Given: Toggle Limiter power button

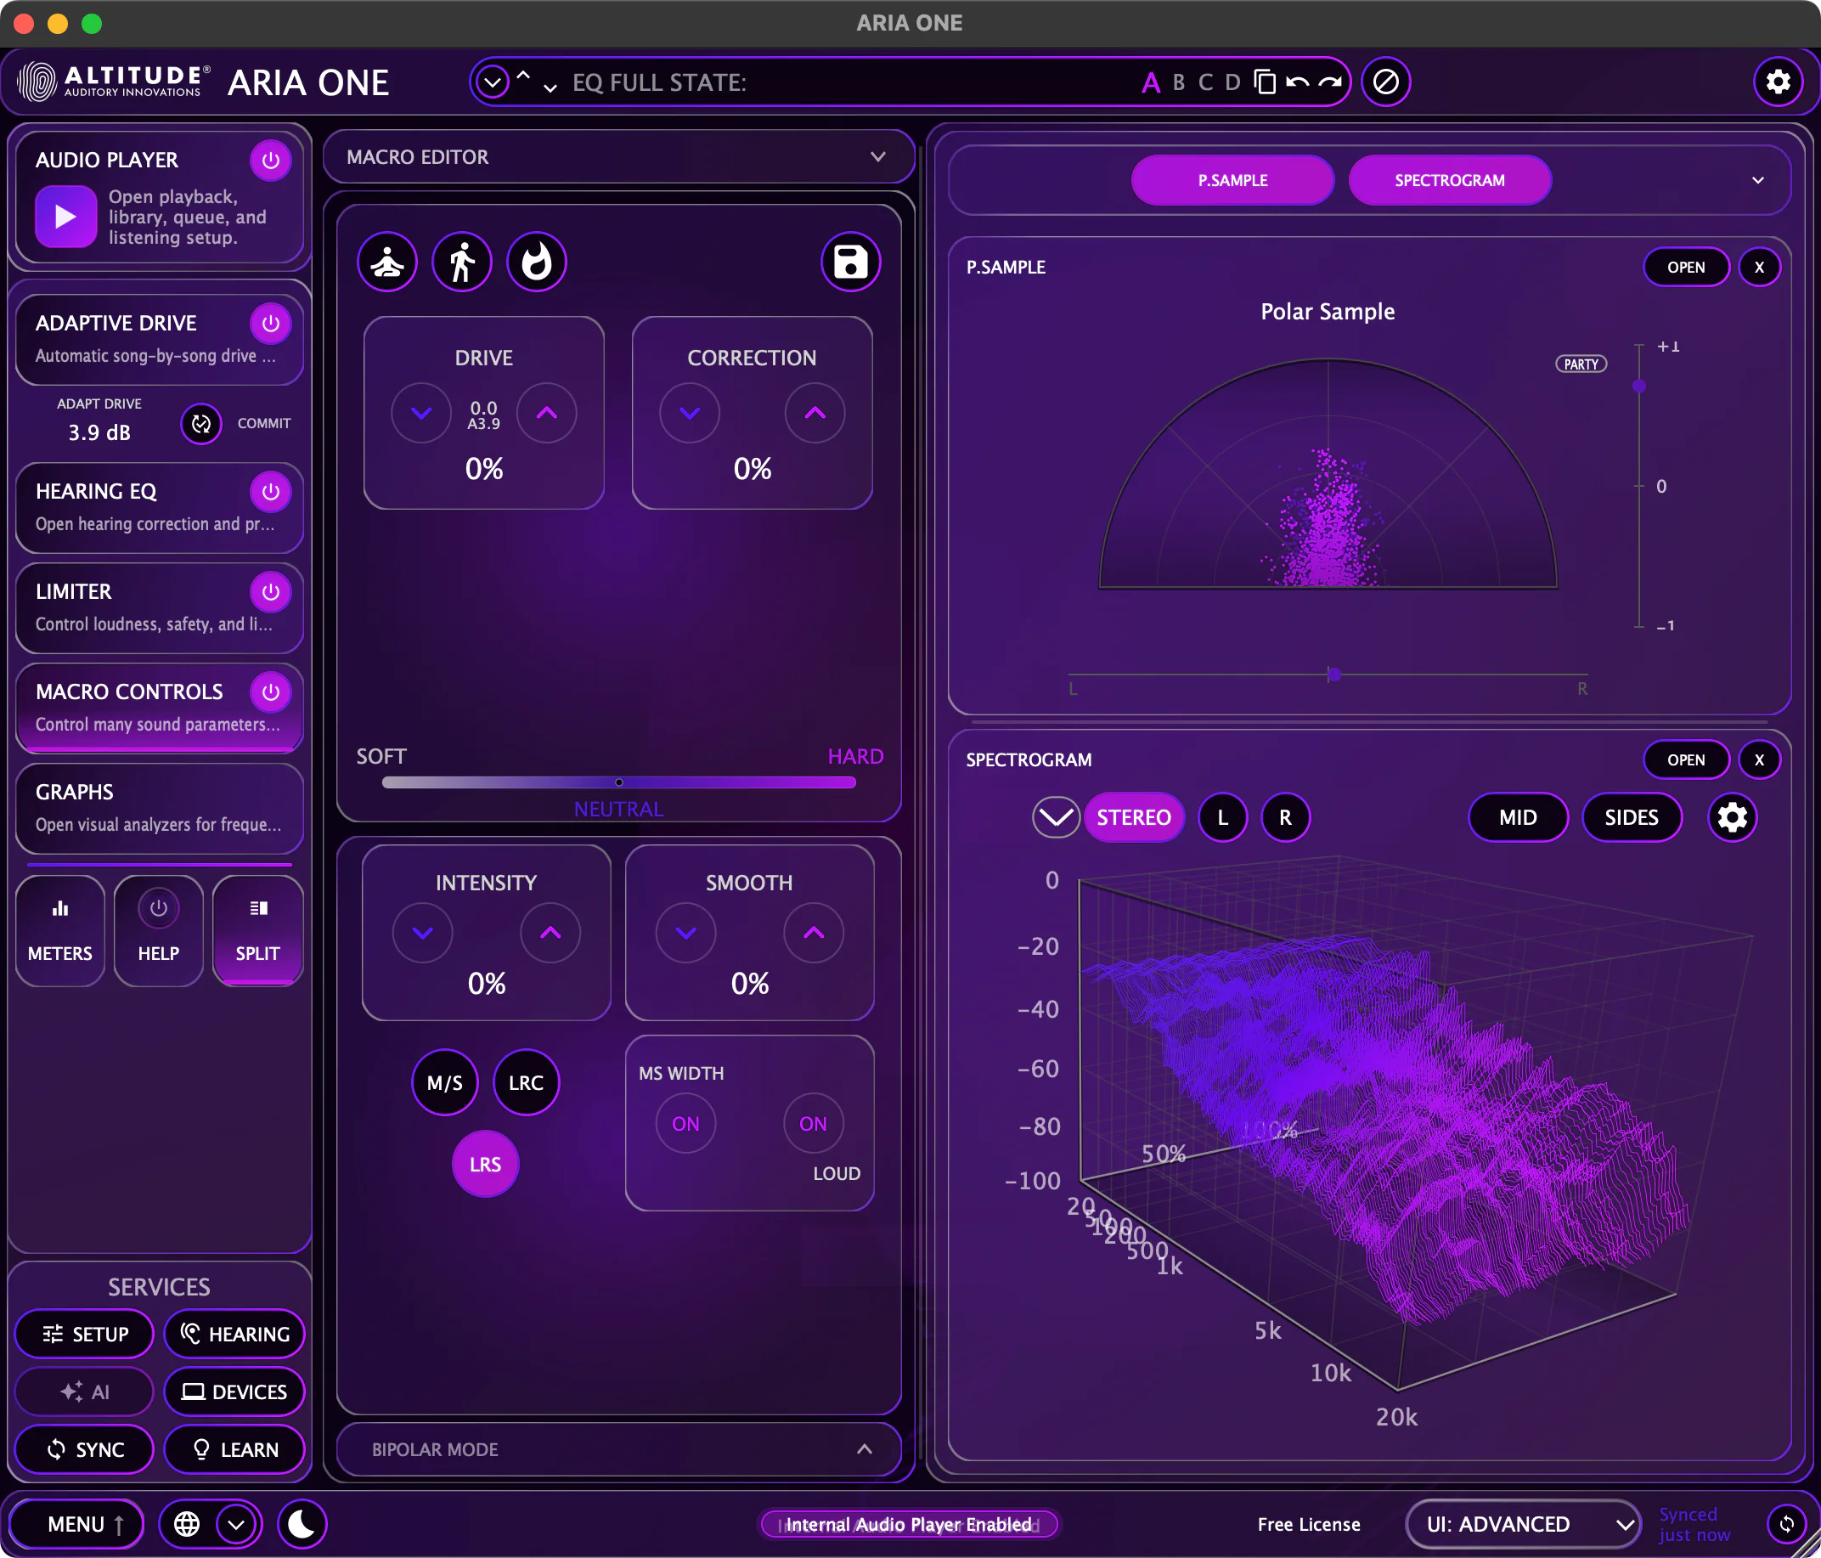Looking at the screenshot, I should tap(271, 592).
